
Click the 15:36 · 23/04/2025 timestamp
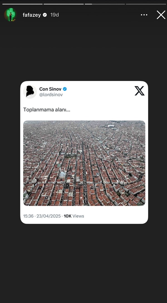42,216
